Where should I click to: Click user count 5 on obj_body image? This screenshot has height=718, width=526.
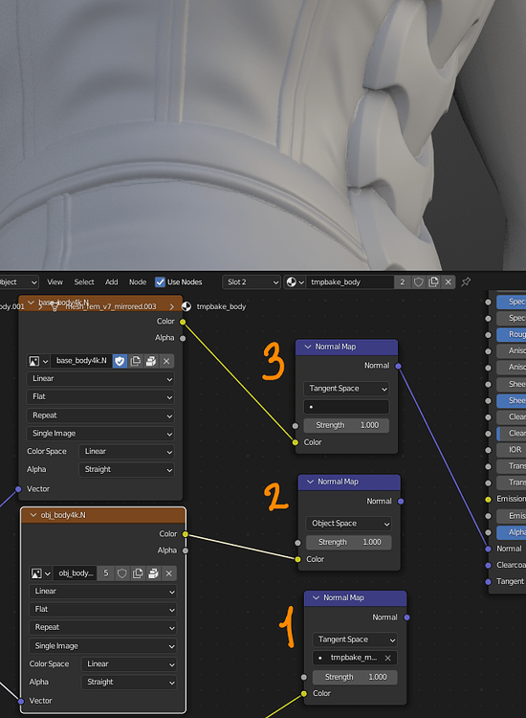point(105,573)
